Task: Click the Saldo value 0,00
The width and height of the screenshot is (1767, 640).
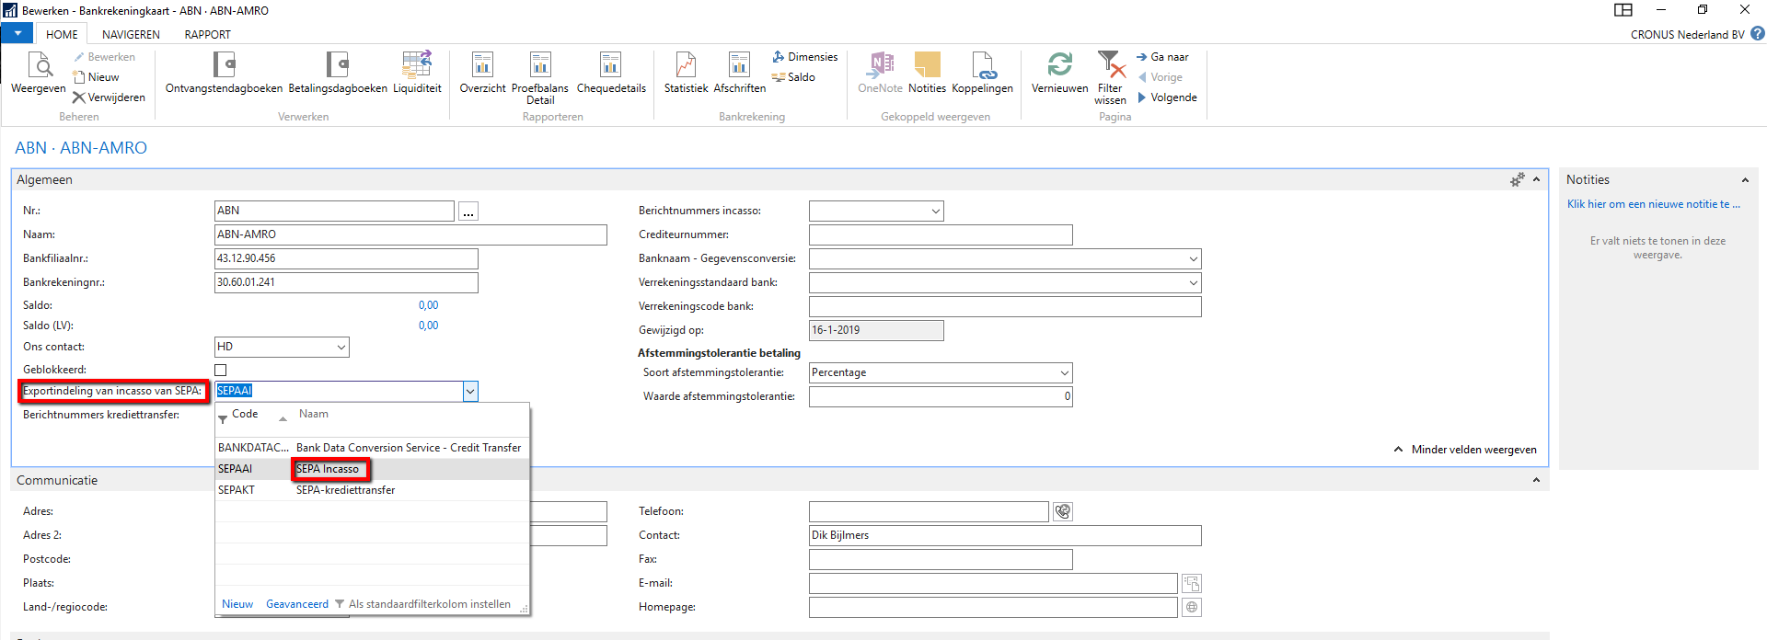Action: tap(428, 305)
